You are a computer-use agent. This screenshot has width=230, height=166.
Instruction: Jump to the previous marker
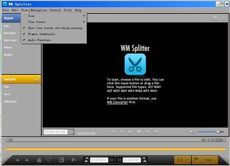click(113, 132)
